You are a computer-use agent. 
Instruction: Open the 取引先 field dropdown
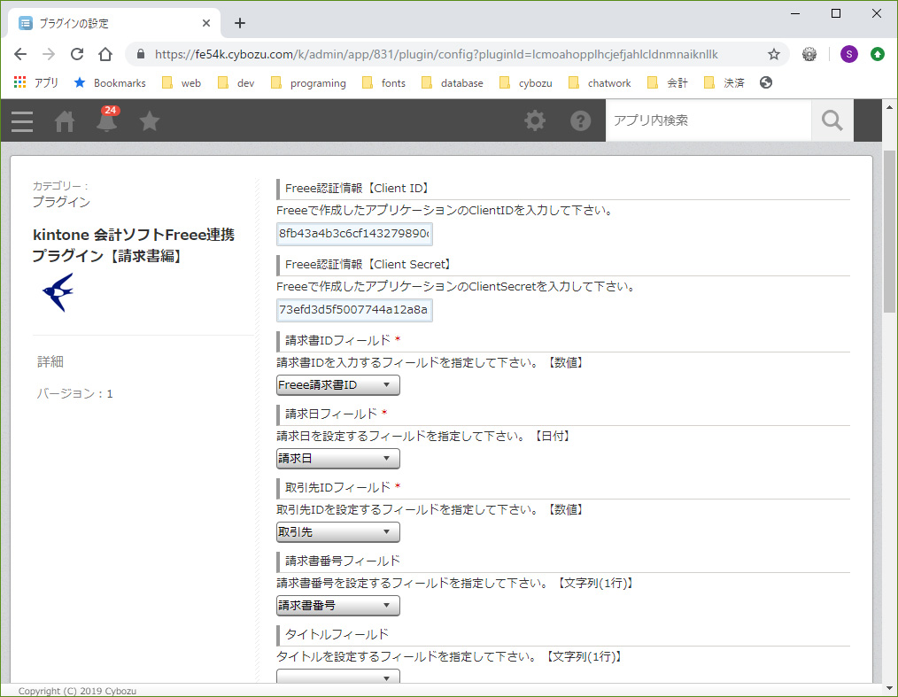click(x=338, y=532)
